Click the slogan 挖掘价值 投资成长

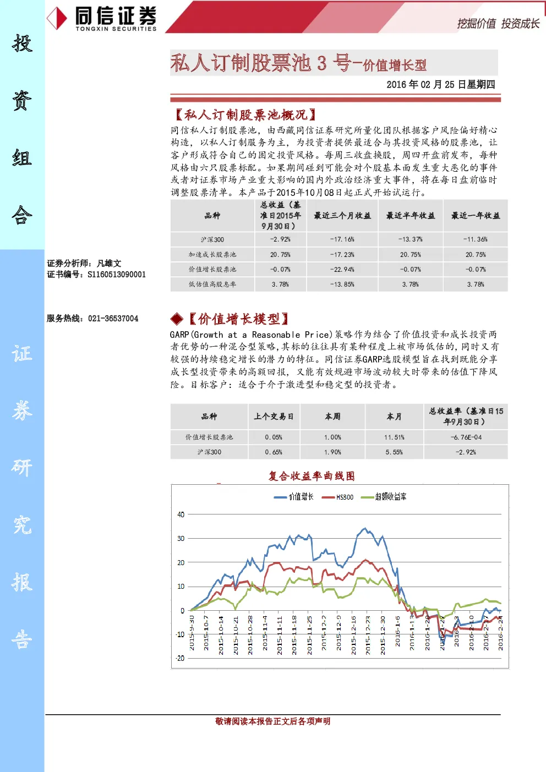coord(498,23)
